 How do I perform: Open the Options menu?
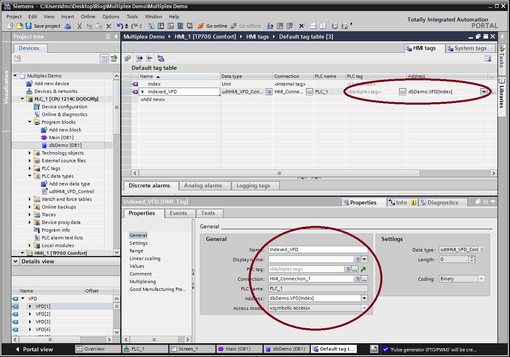tap(111, 17)
